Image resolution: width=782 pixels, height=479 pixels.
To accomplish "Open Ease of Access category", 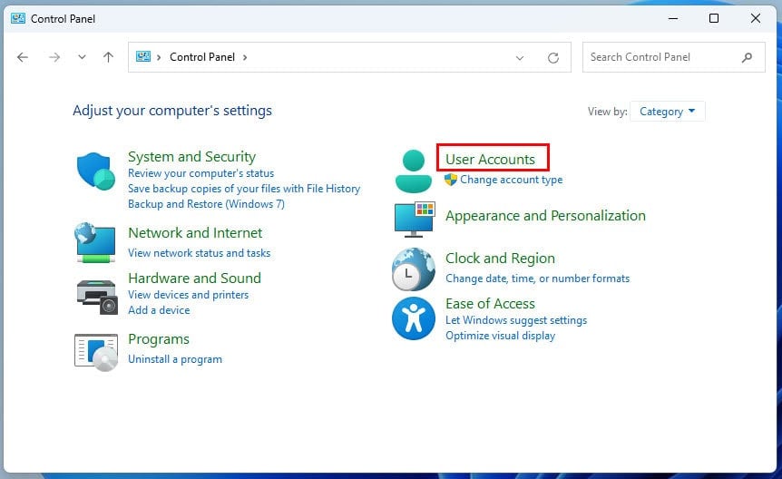I will (490, 304).
